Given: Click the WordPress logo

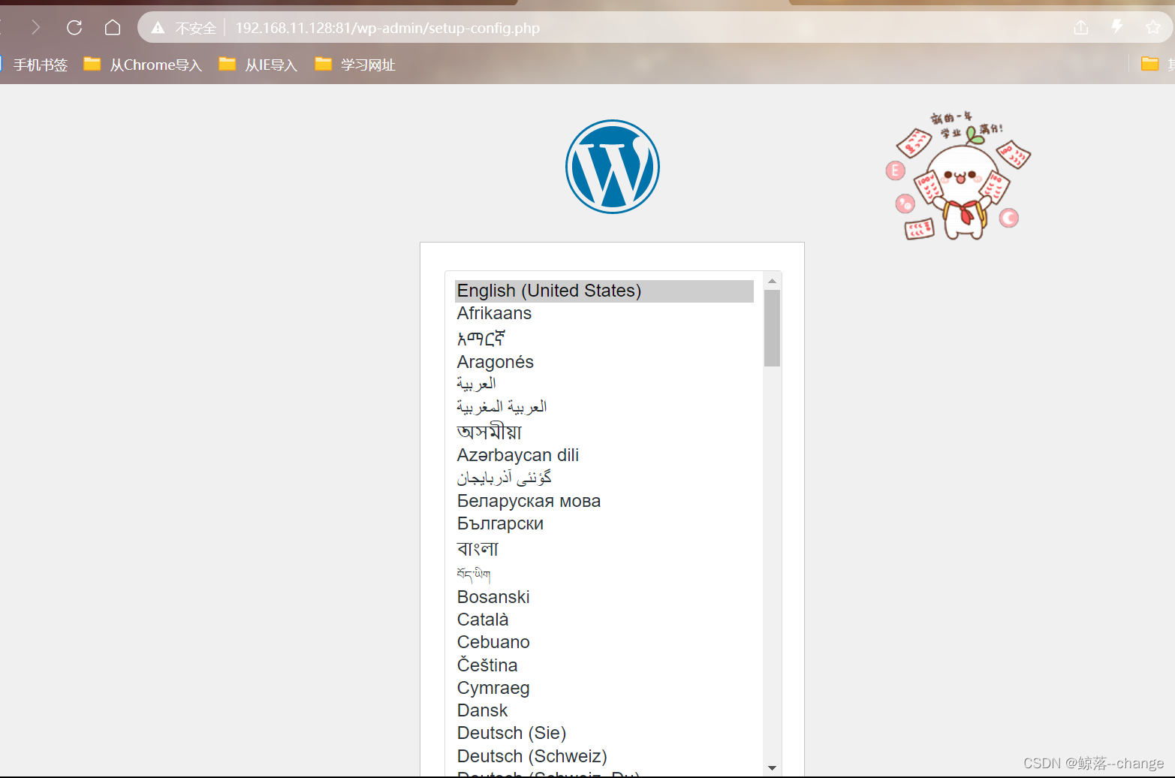Looking at the screenshot, I should (613, 167).
